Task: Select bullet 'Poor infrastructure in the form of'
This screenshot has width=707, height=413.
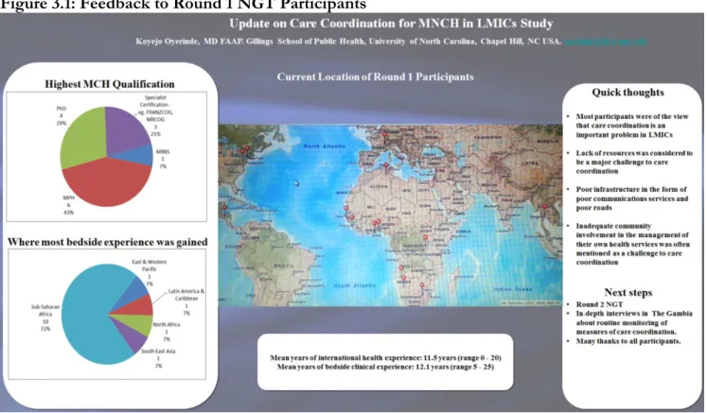Action: tap(632, 198)
